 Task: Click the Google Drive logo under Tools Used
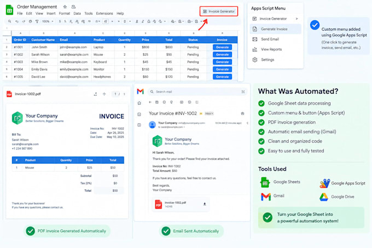(x=324, y=197)
